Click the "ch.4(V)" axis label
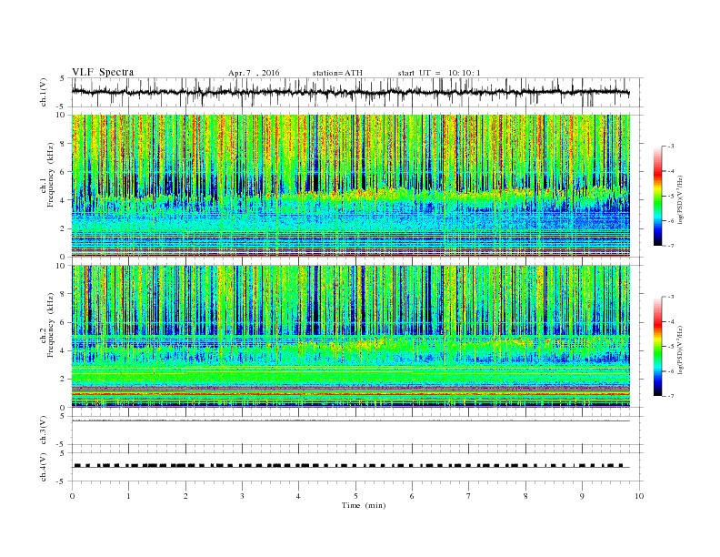The height and width of the screenshot is (557, 720). (43, 467)
